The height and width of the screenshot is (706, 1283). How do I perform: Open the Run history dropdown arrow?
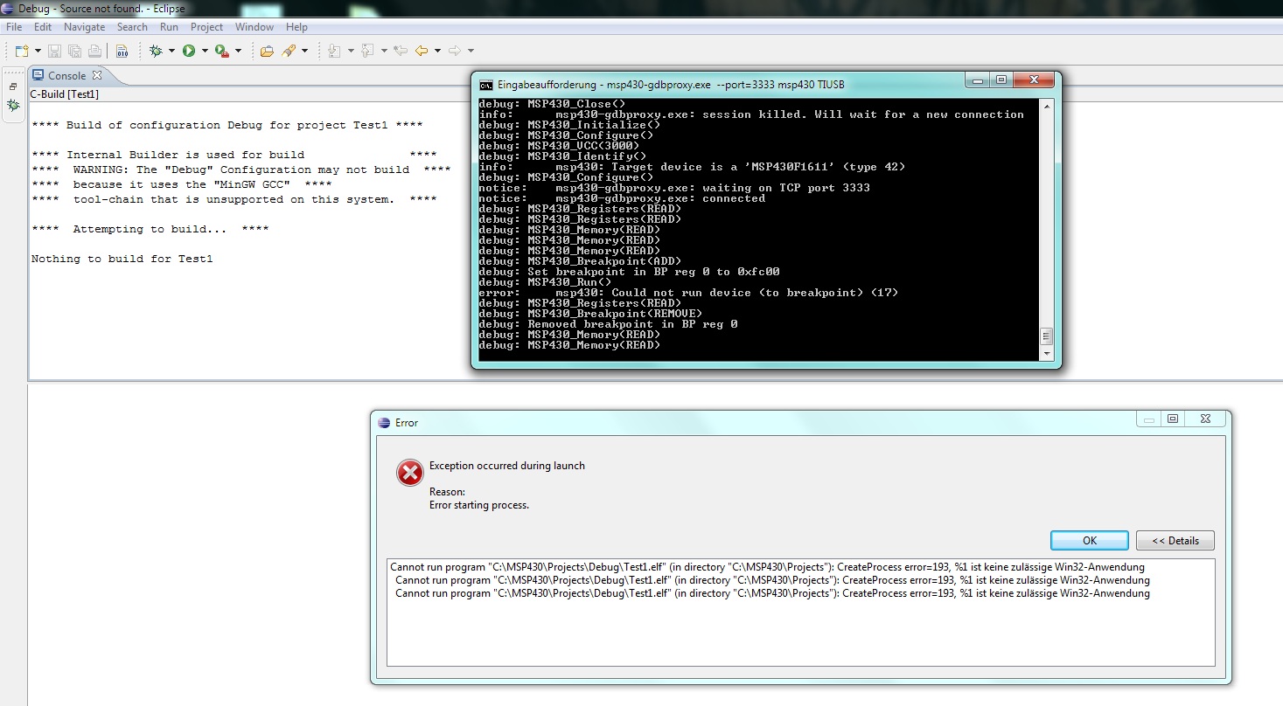coord(206,50)
